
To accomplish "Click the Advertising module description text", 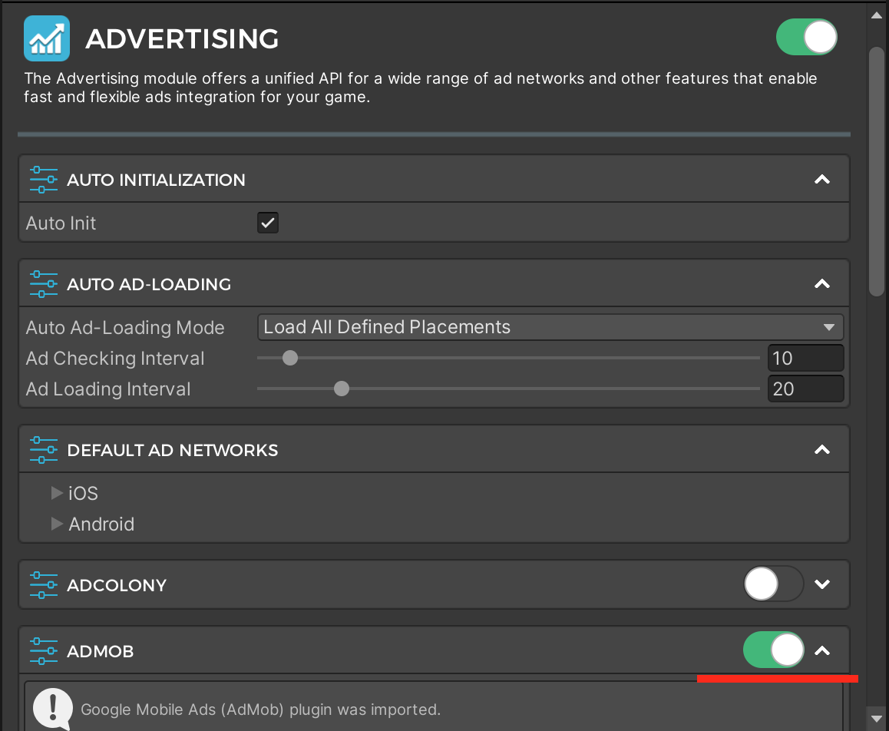I will [420, 88].
